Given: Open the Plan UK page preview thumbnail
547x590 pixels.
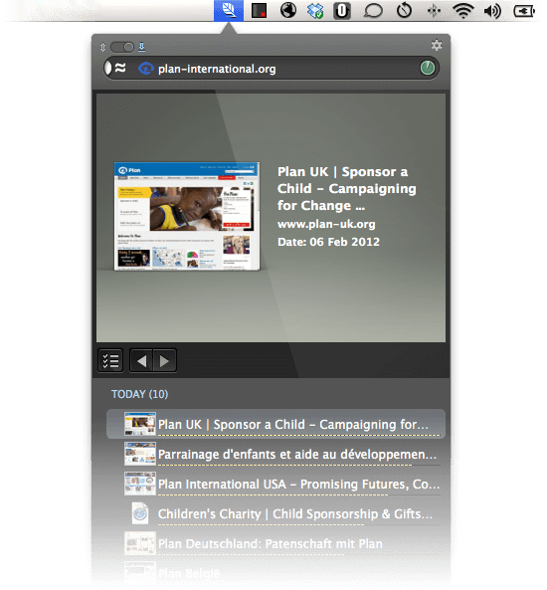Looking at the screenshot, I should (187, 216).
